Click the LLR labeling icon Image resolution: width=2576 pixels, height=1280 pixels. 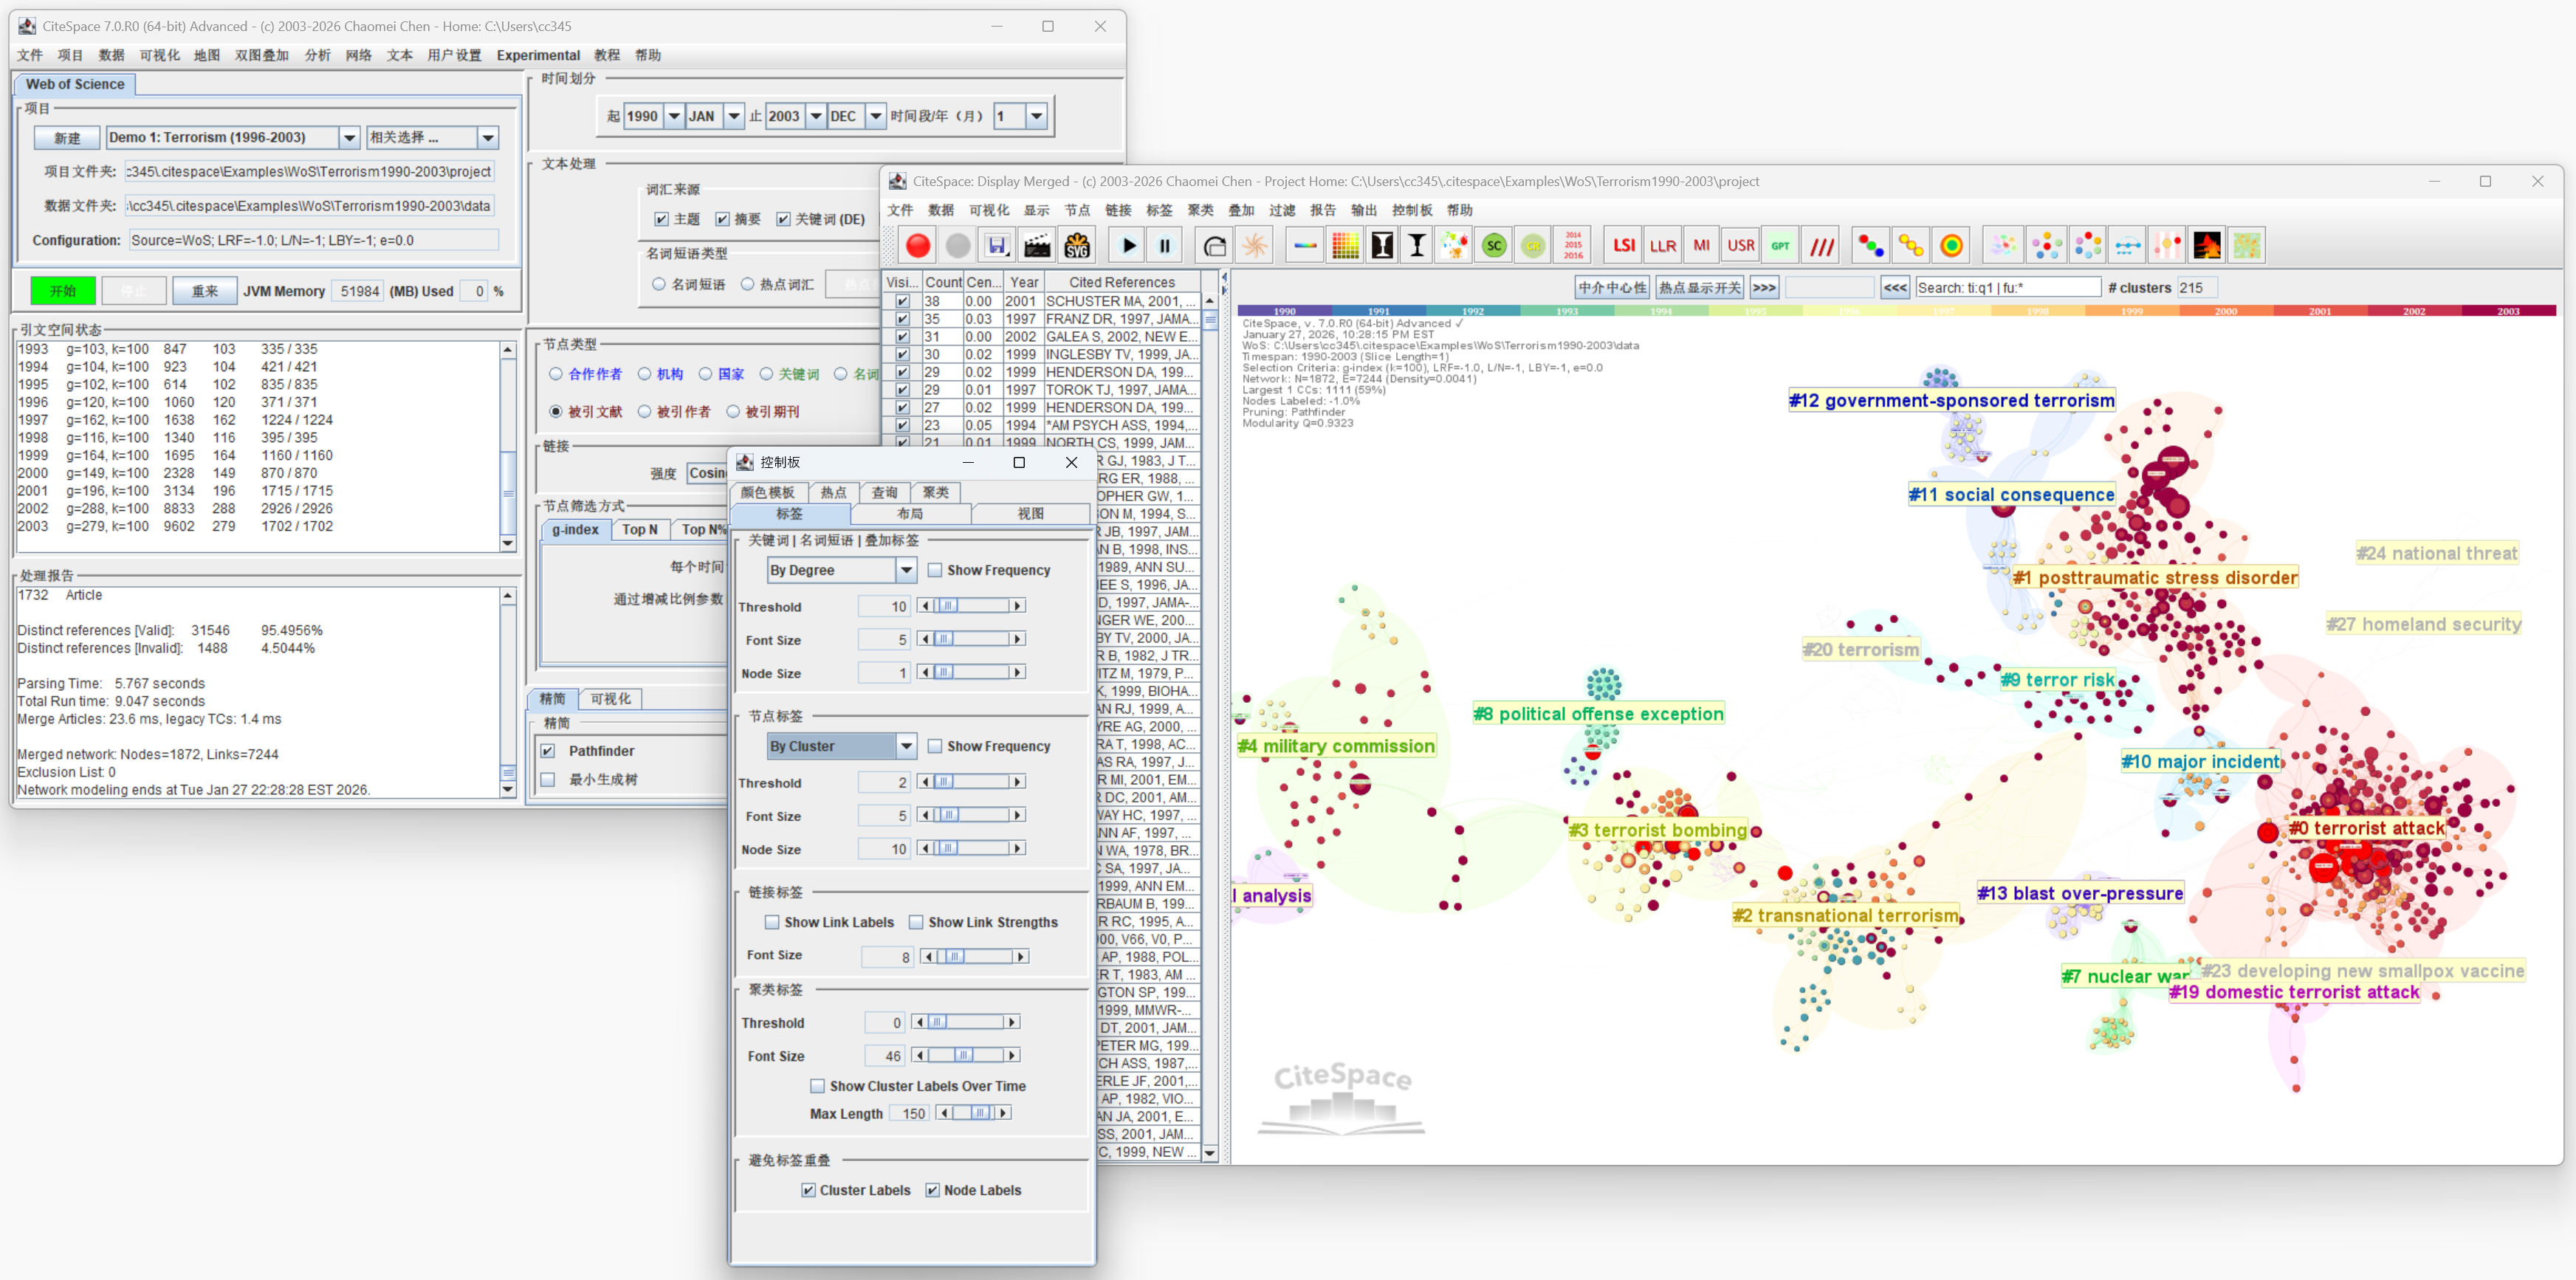1662,245
